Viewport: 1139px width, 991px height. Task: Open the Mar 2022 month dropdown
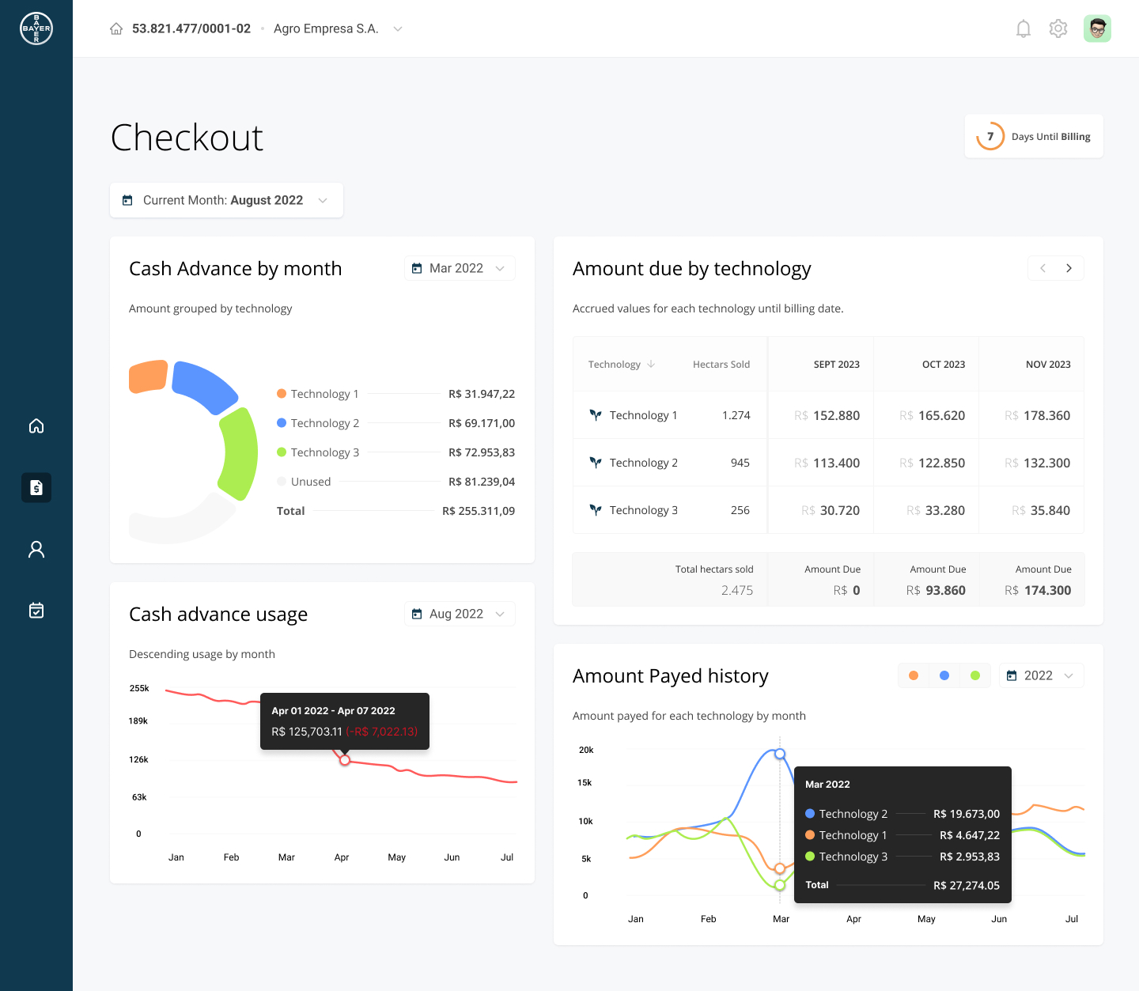460,268
